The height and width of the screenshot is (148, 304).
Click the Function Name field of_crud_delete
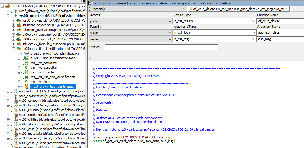280,21
